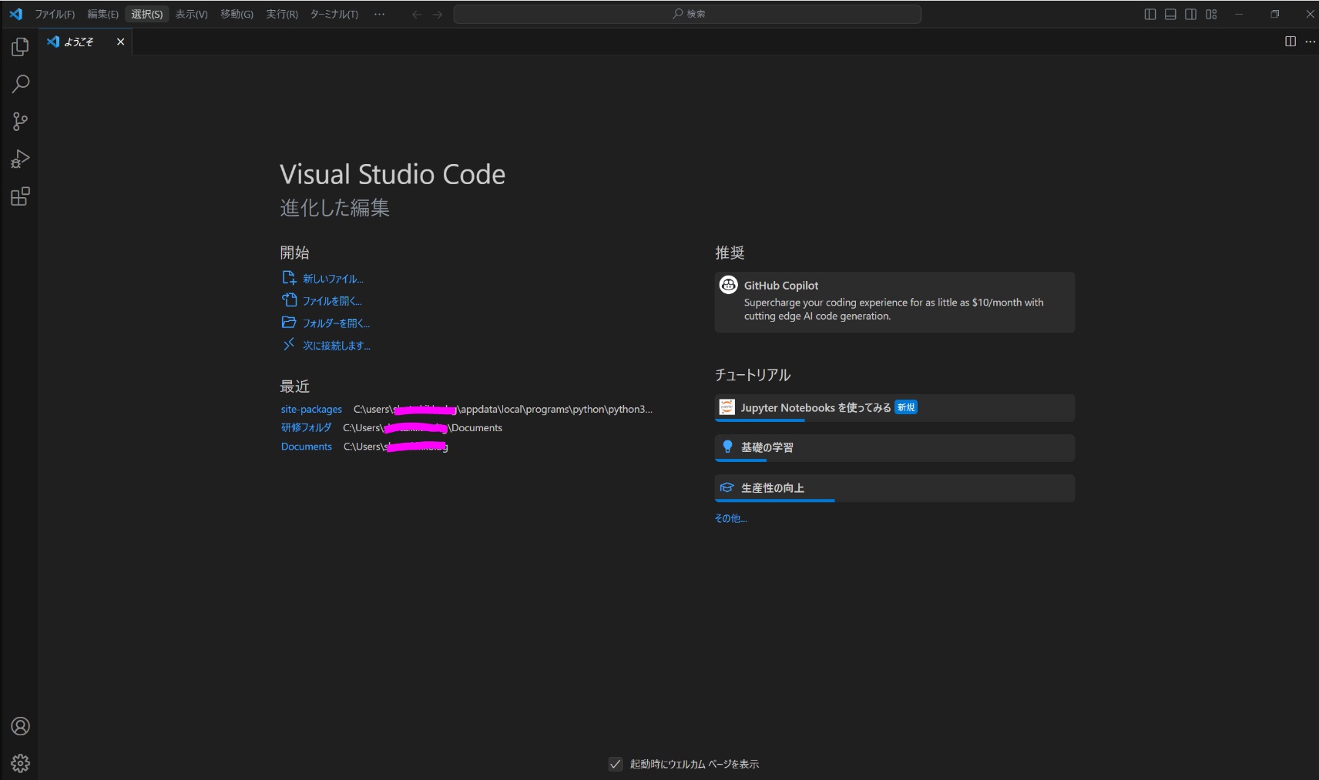Open フォルダーを開く to pick a folder
The width and height of the screenshot is (1319, 780).
(x=334, y=323)
